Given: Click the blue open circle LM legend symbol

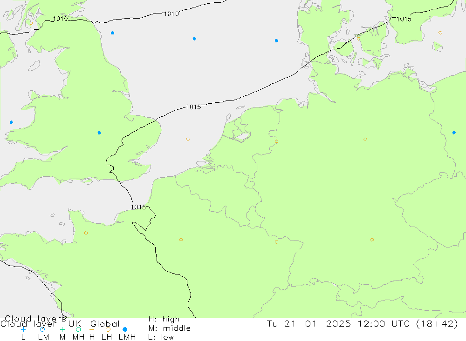Looking at the screenshot, I should (x=42, y=329).
